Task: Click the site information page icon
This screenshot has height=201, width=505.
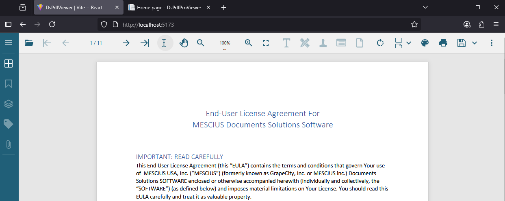Action: [x=115, y=24]
